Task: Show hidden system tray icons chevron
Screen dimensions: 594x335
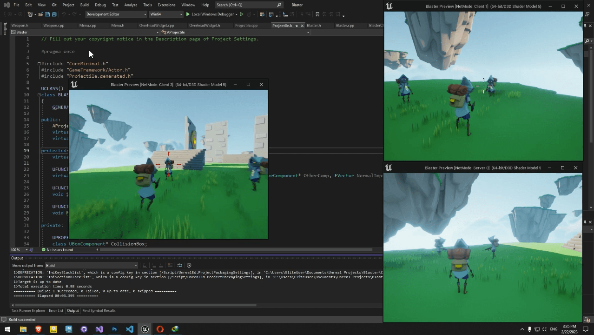Action: point(522,329)
